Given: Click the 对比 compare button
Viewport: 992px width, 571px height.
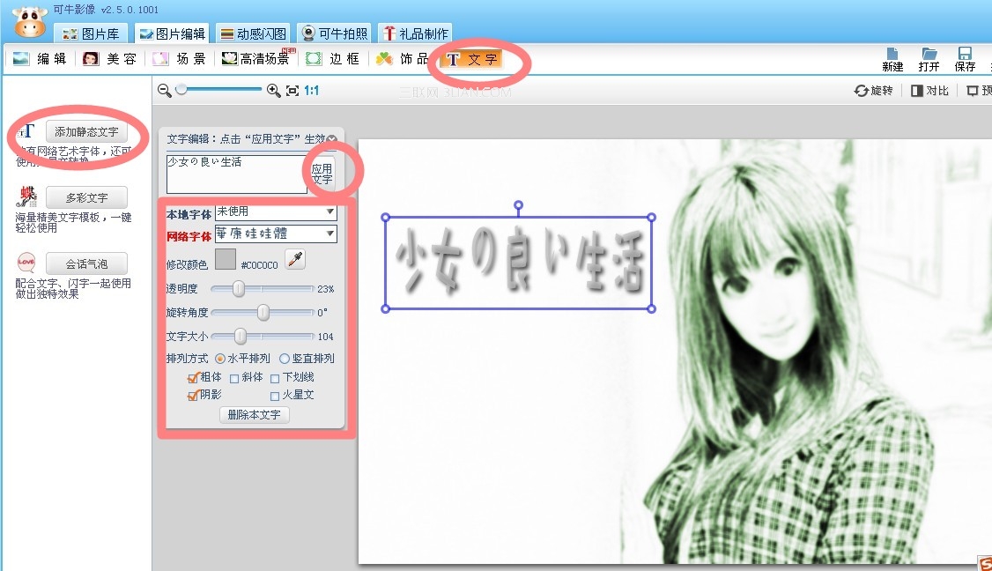Looking at the screenshot, I should pyautogui.click(x=929, y=91).
